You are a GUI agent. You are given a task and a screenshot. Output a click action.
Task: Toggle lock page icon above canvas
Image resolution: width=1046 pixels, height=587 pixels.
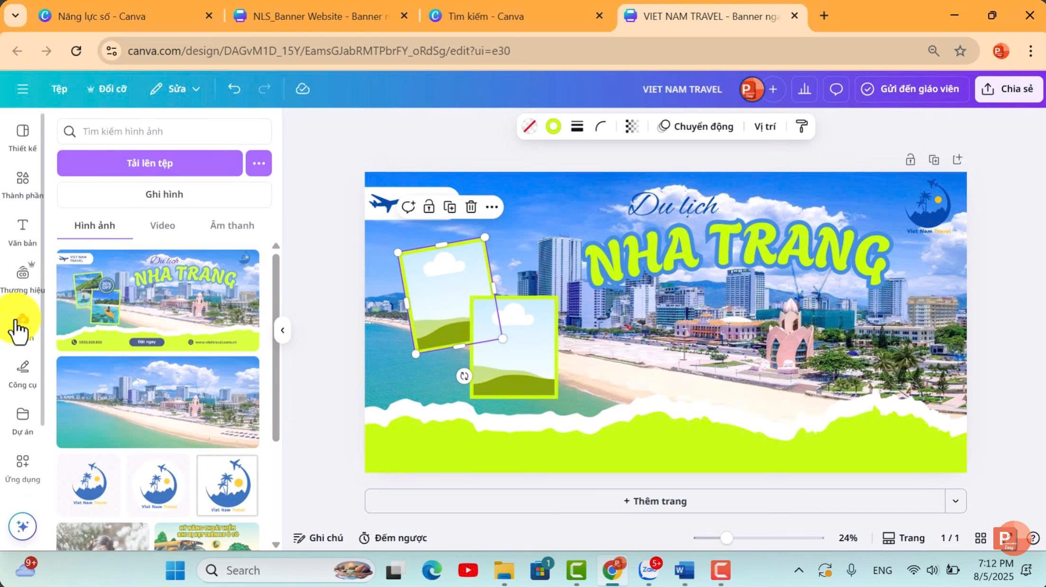click(x=910, y=159)
